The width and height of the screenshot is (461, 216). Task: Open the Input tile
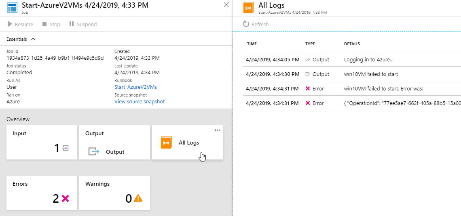(x=42, y=142)
